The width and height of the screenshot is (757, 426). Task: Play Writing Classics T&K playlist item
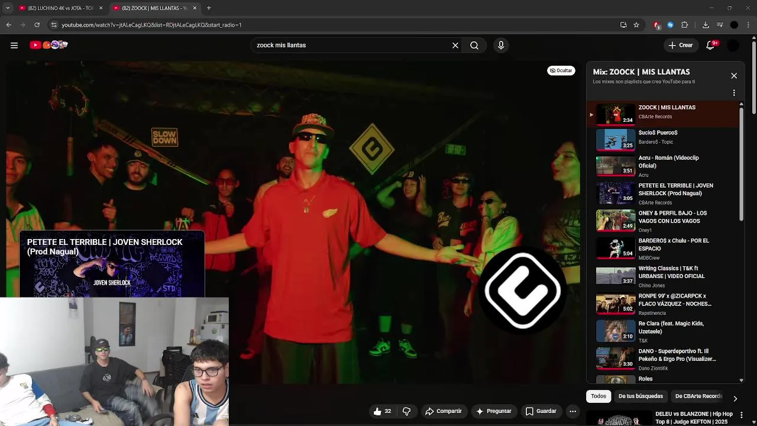(664, 276)
